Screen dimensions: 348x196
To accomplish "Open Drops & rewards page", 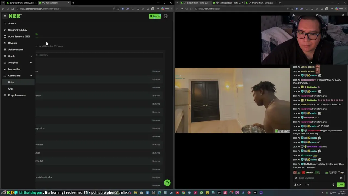I will coord(17,95).
